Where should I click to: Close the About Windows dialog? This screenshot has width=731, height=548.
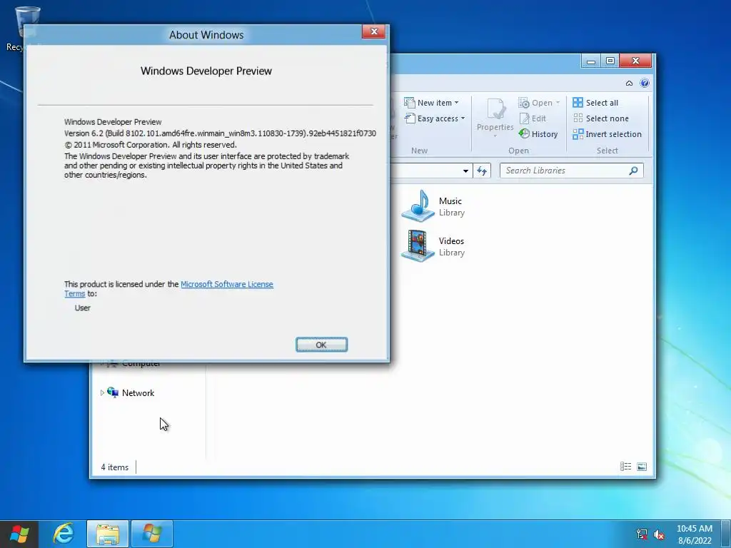pyautogui.click(x=374, y=31)
